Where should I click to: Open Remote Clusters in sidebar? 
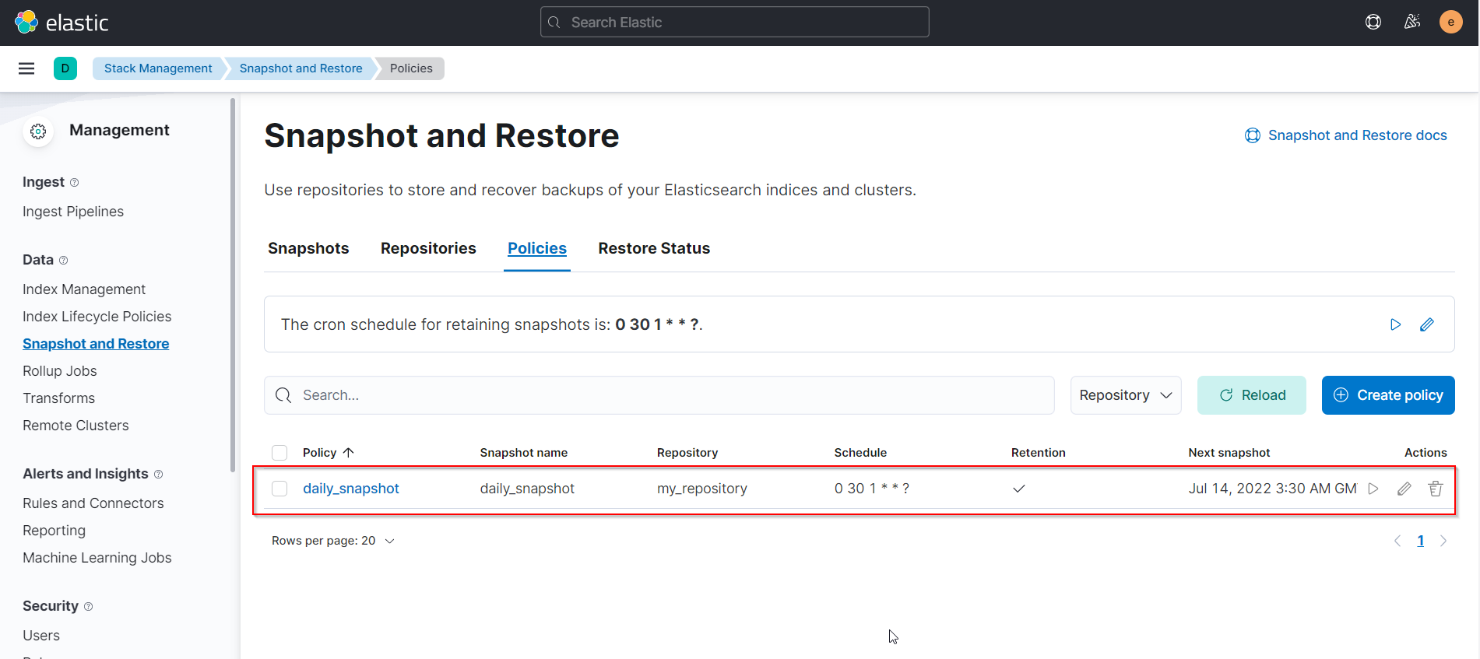pyautogui.click(x=76, y=426)
